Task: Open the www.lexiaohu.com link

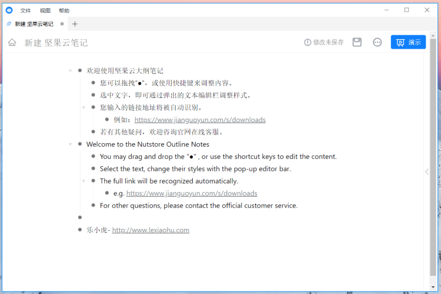Action: (151, 230)
